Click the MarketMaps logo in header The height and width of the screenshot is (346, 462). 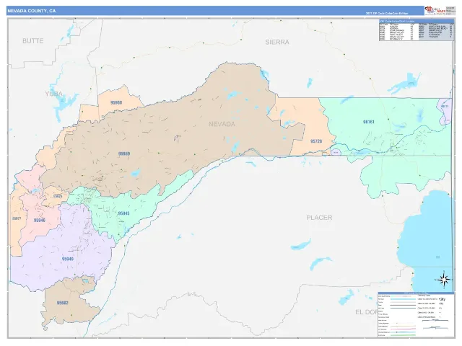[x=435, y=11]
